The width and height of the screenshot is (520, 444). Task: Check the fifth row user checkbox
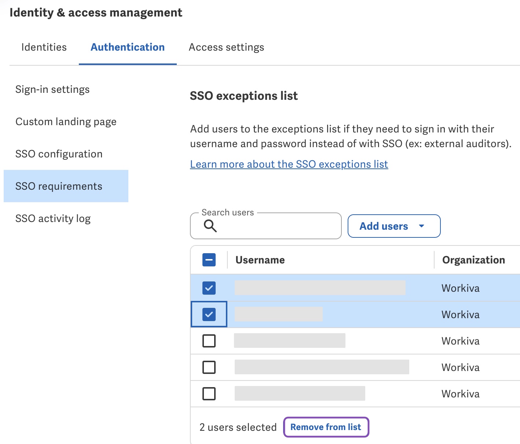click(x=209, y=394)
